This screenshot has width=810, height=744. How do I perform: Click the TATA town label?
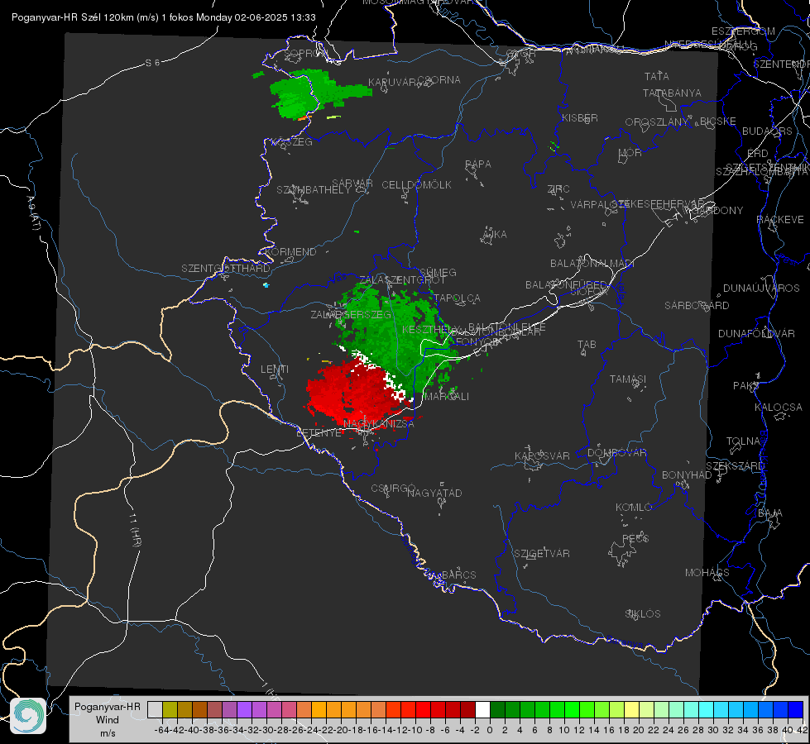point(657,76)
